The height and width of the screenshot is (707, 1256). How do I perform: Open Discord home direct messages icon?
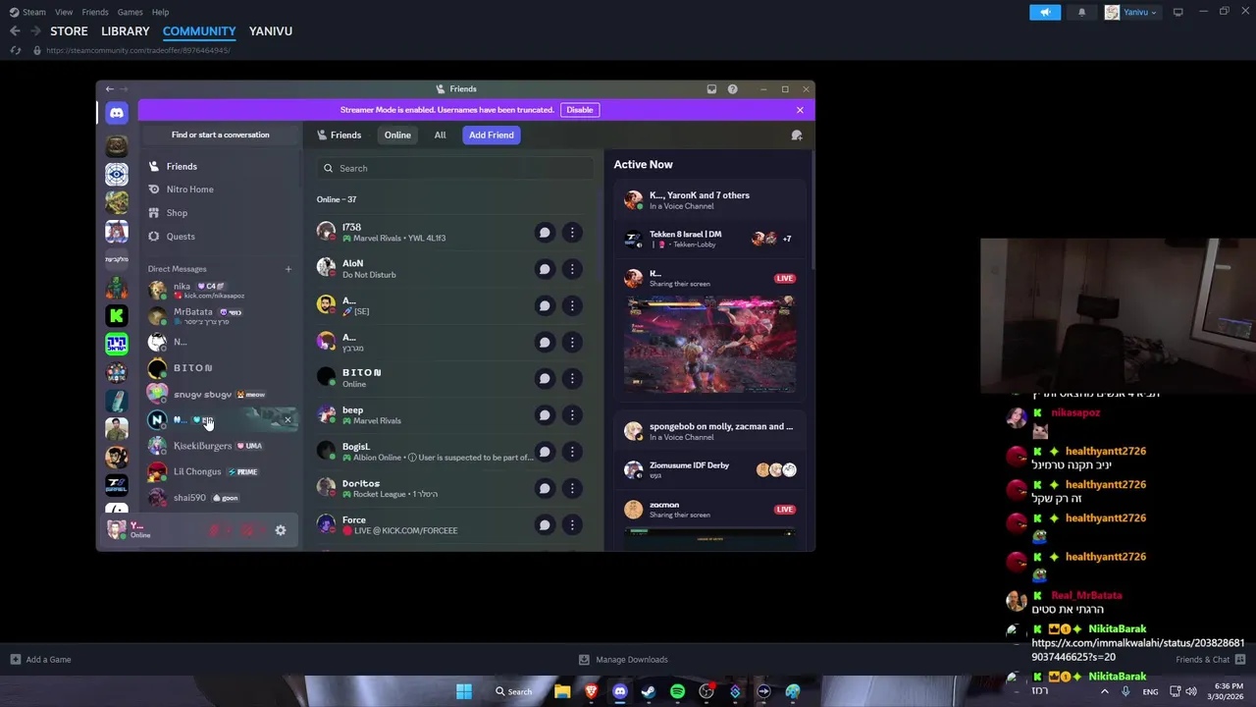[x=117, y=113]
